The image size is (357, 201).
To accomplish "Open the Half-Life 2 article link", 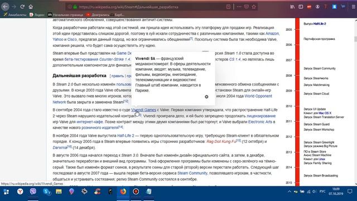I will click(126, 136).
